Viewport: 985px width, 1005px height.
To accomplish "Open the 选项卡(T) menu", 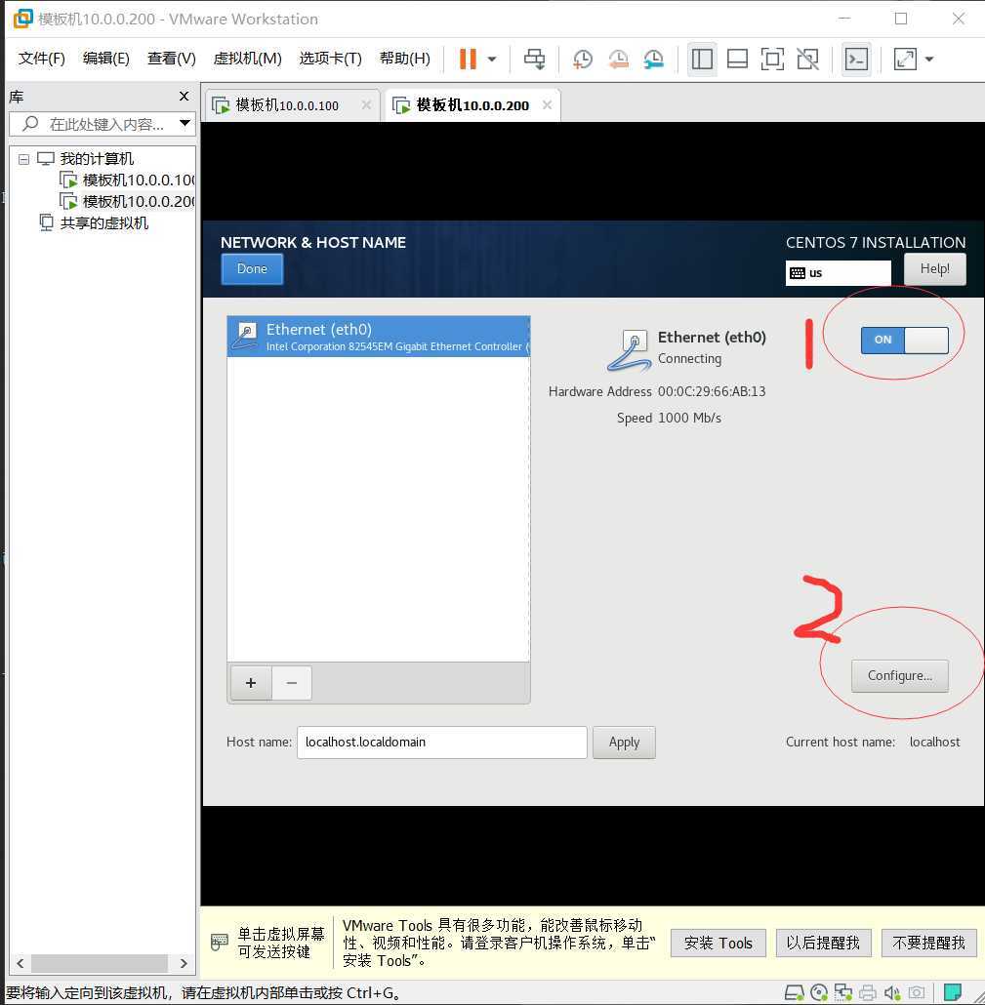I will pos(330,59).
